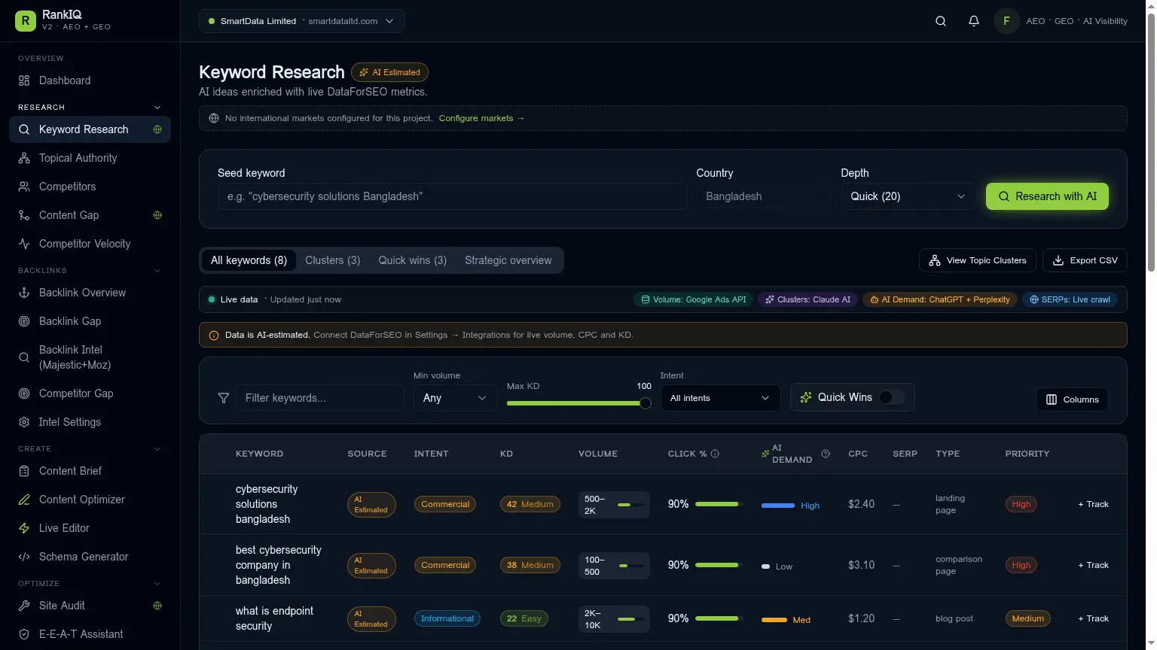Click View Topic Clusters button
This screenshot has width=1157, height=650.
(x=977, y=260)
